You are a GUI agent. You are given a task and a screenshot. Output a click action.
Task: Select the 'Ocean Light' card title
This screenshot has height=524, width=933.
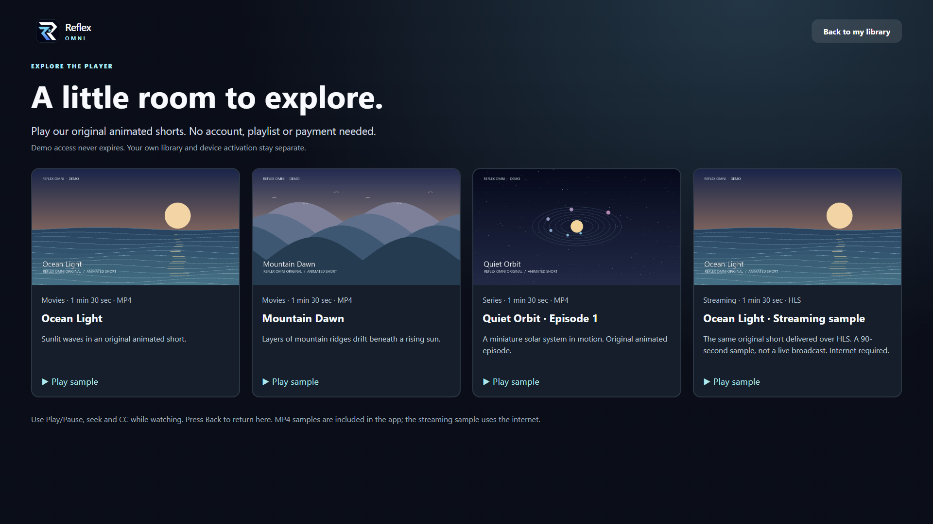click(72, 319)
